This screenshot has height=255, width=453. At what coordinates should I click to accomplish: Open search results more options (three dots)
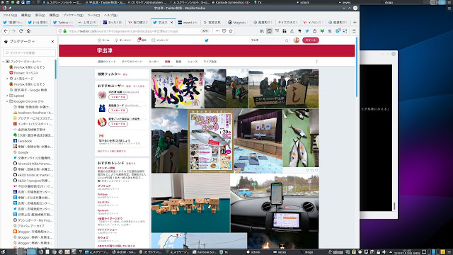pos(316,62)
